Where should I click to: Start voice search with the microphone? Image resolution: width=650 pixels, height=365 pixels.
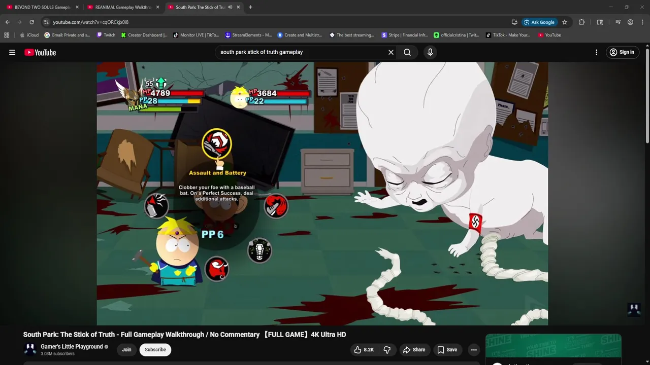430,52
